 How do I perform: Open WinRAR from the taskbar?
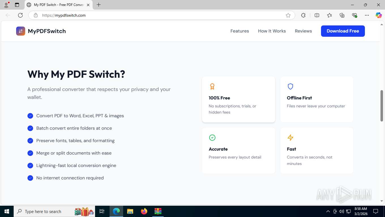point(158,211)
